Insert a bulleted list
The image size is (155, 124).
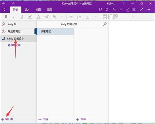tap(71, 16)
